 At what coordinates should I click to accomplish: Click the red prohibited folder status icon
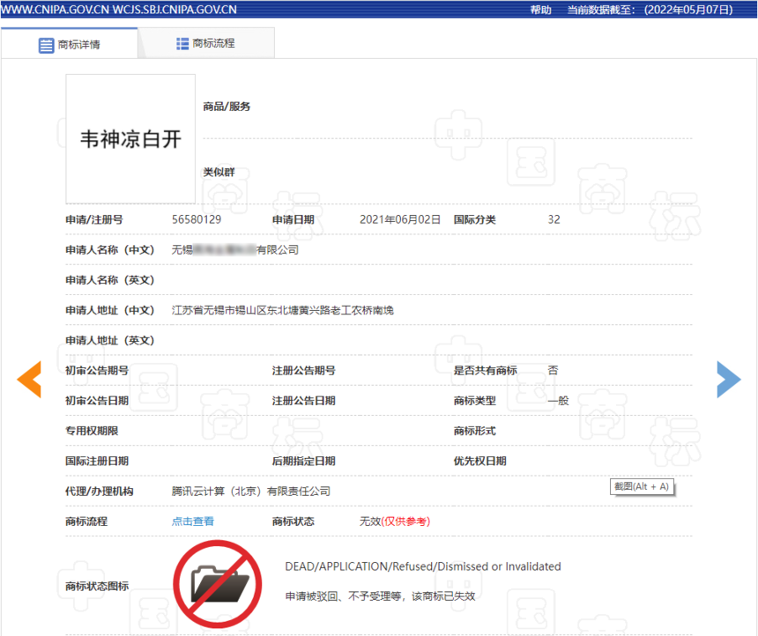(218, 584)
